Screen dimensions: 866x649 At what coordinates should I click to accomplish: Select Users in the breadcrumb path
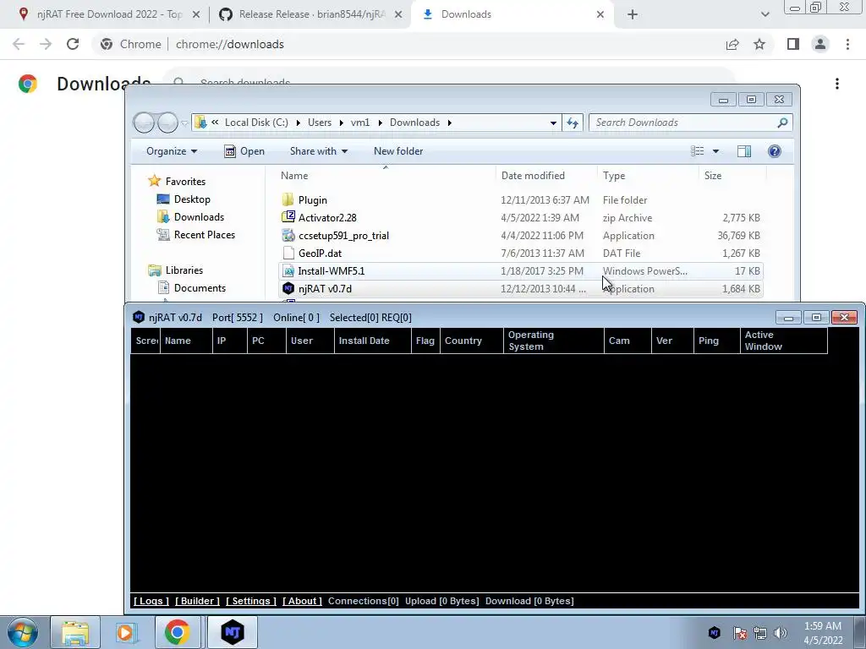click(319, 123)
